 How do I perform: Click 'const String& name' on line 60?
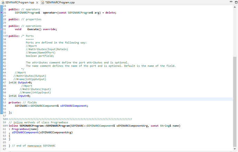(165, 126)
